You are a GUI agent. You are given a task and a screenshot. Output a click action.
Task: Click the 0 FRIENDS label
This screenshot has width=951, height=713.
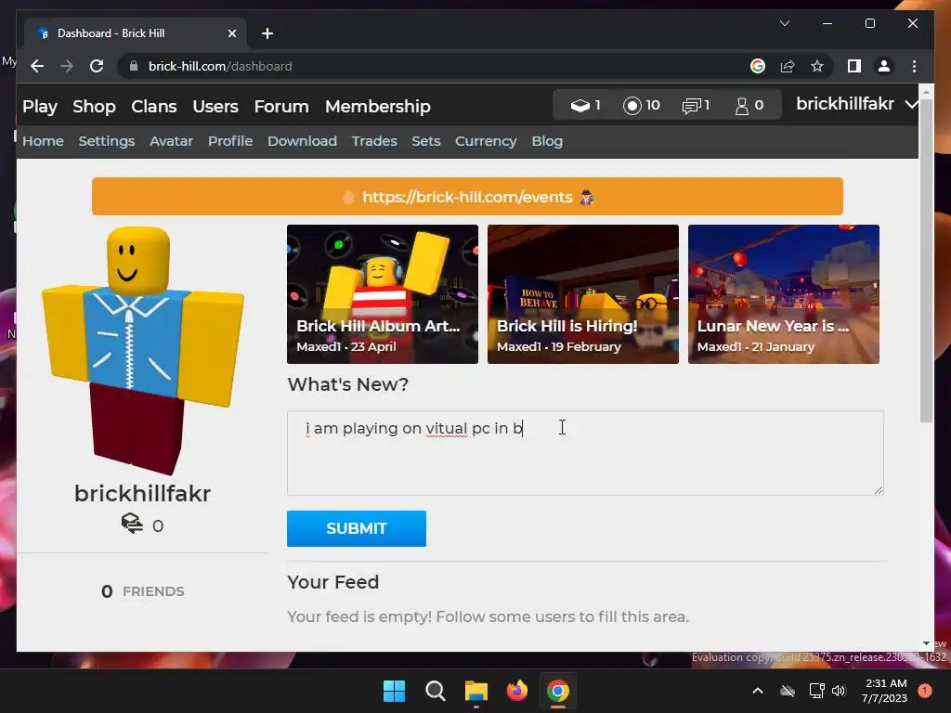[142, 591]
